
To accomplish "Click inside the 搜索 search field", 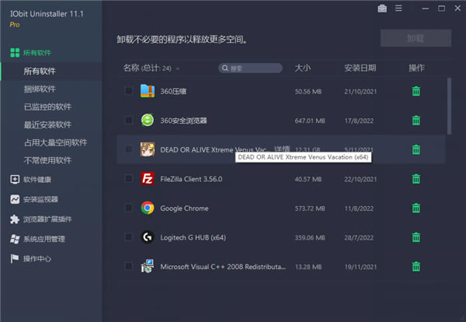I will [x=250, y=68].
